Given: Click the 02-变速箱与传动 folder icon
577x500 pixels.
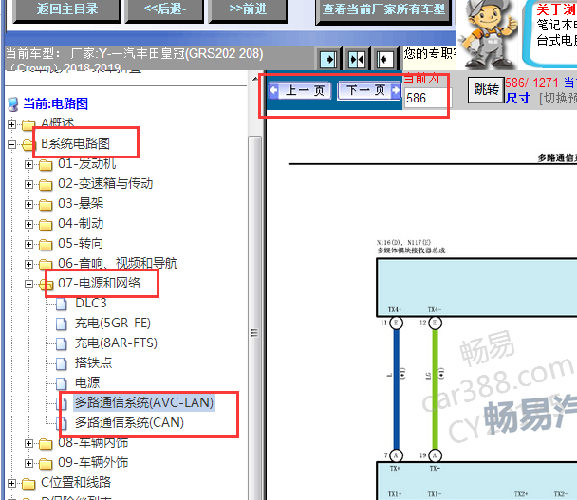Looking at the screenshot, I should click(46, 185).
